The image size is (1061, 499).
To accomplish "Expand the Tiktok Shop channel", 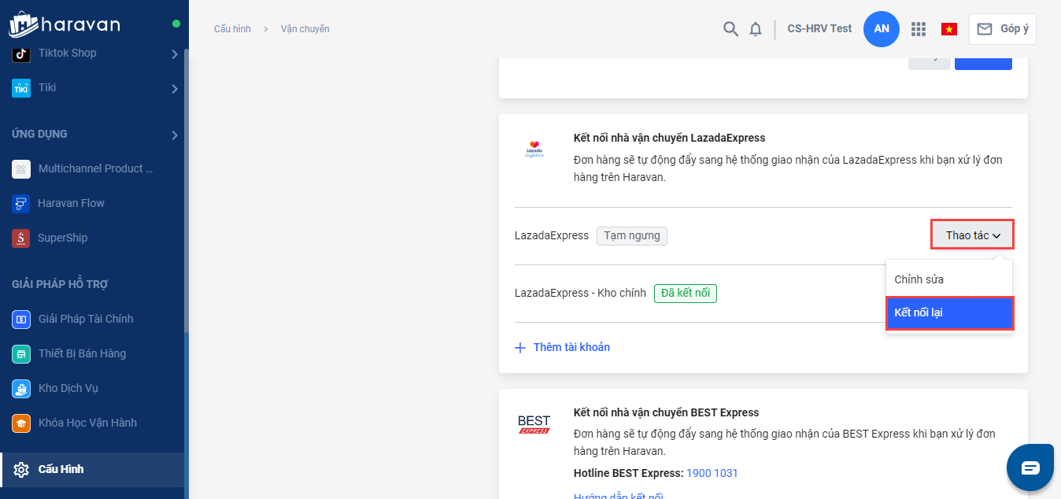I will tap(174, 54).
